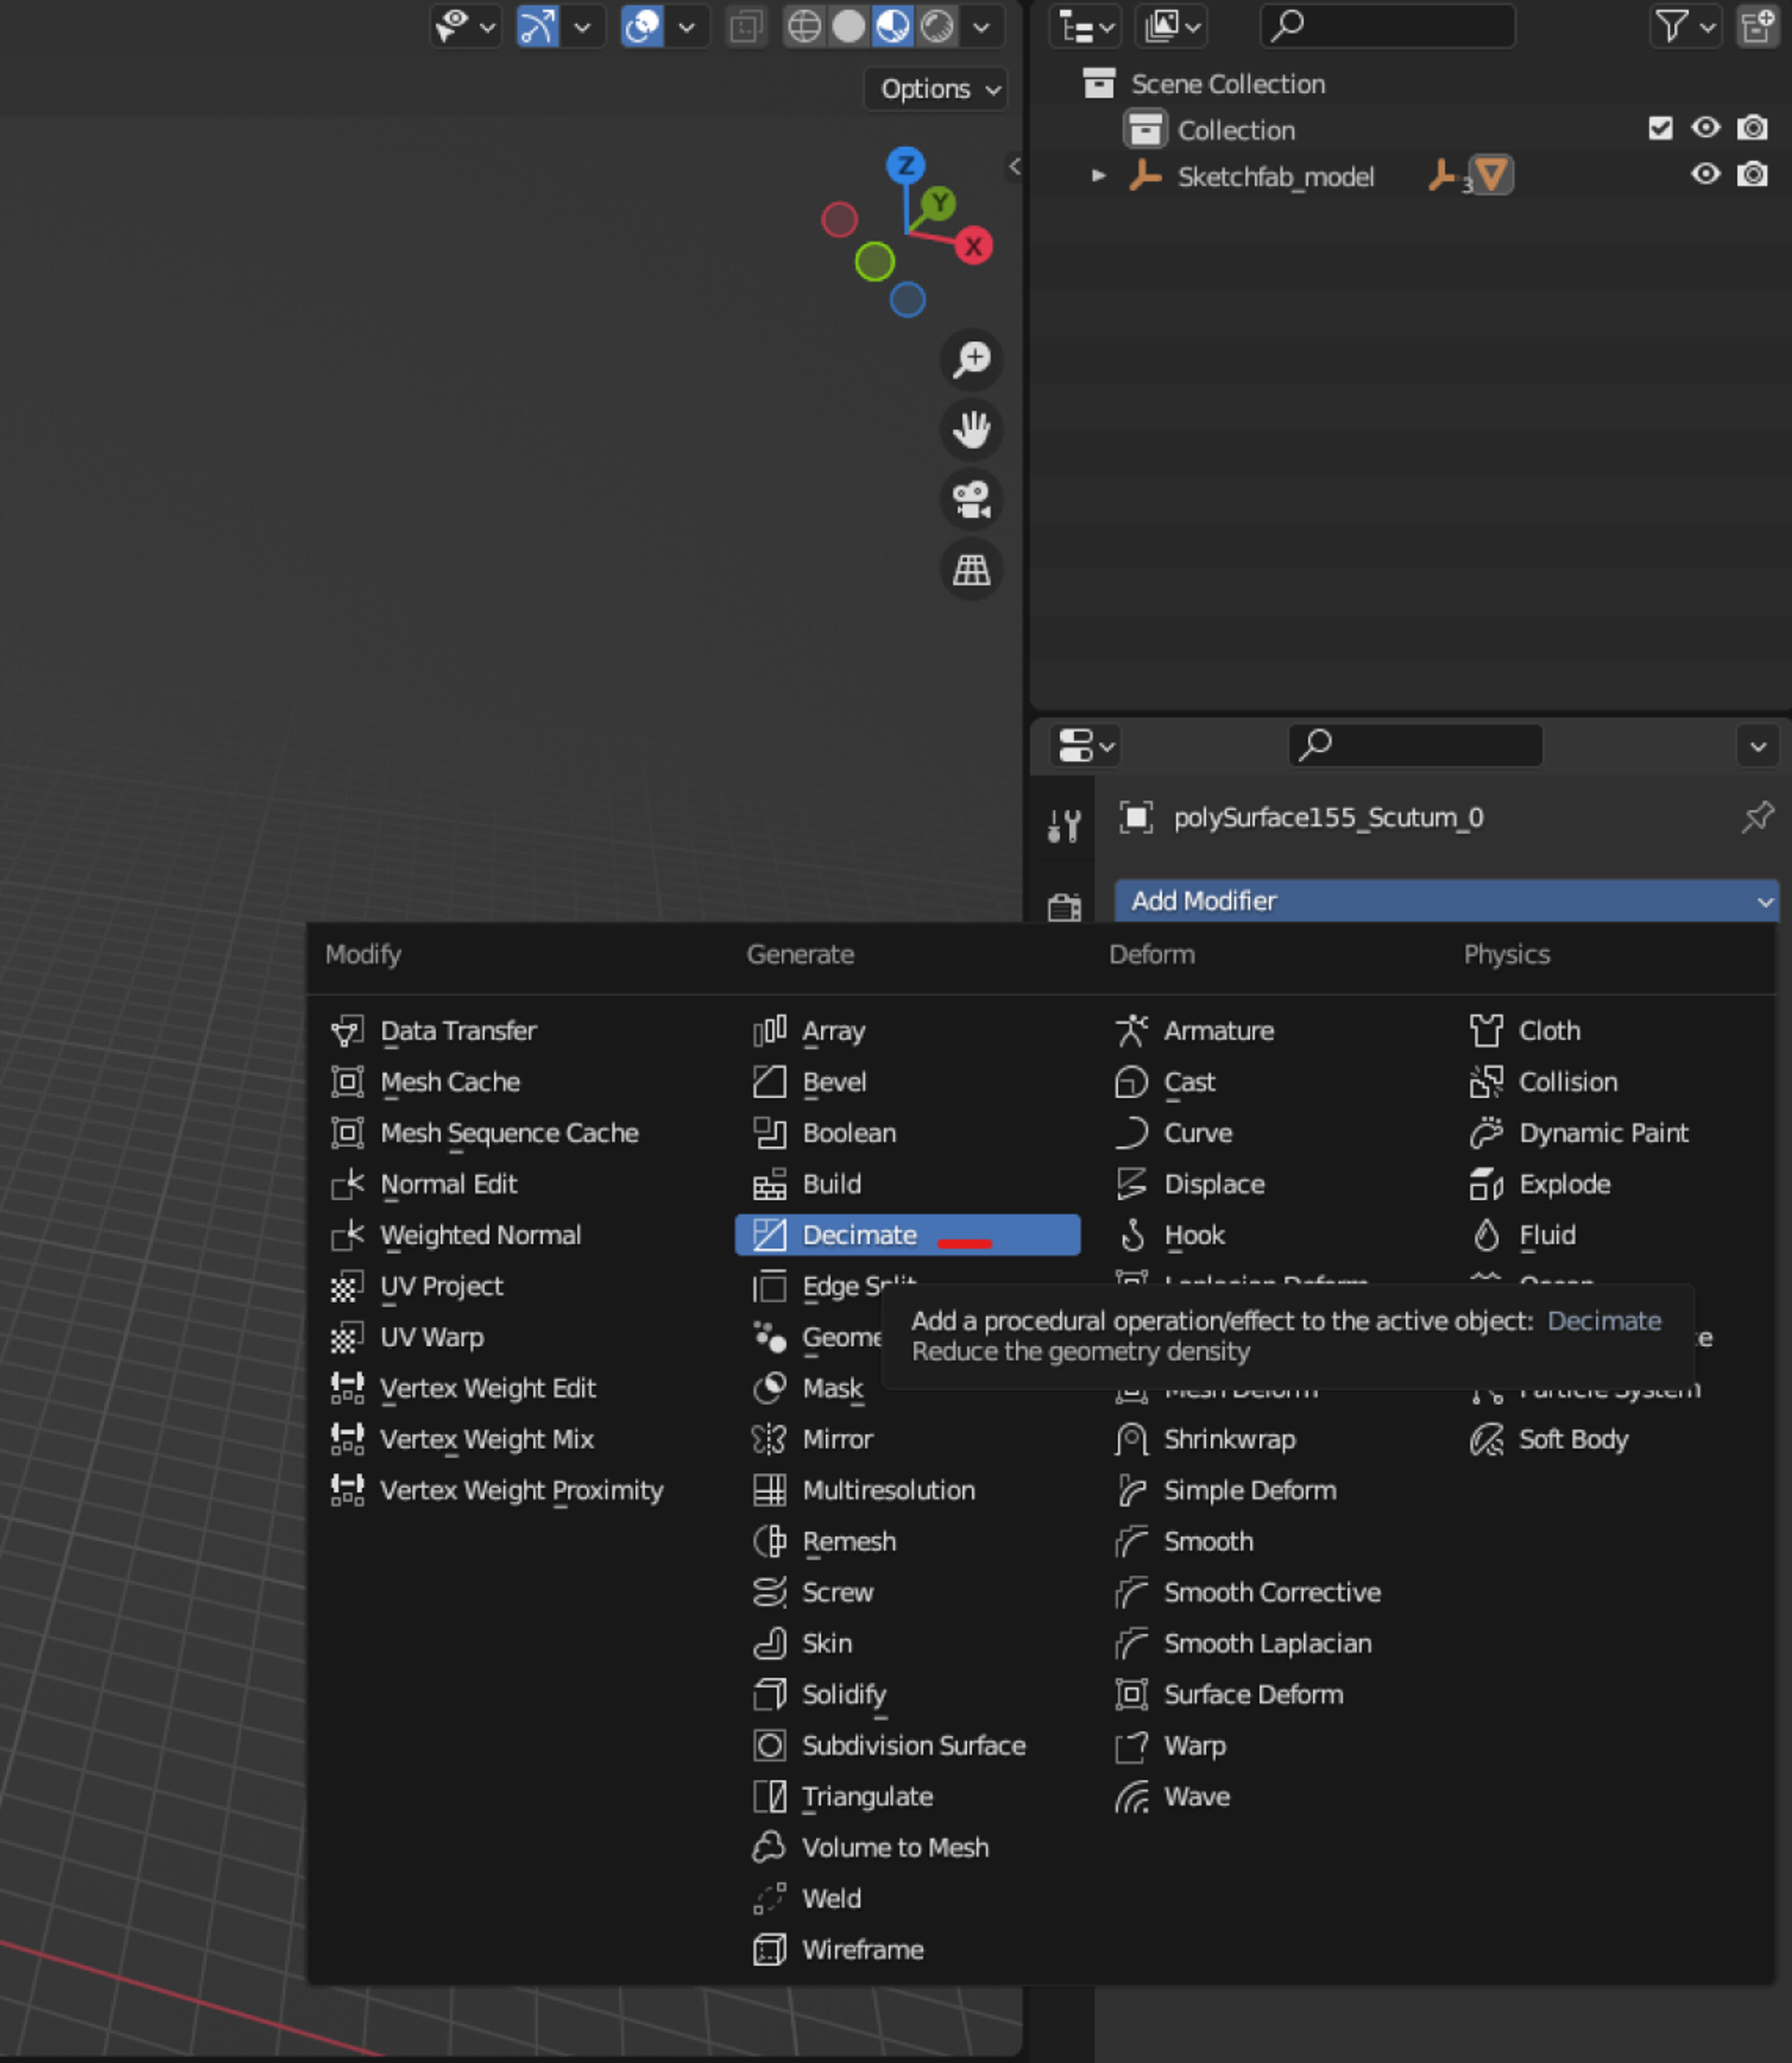The width and height of the screenshot is (1792, 2063).
Task: Switch to orthographic/perspective grid icon
Action: pos(971,570)
